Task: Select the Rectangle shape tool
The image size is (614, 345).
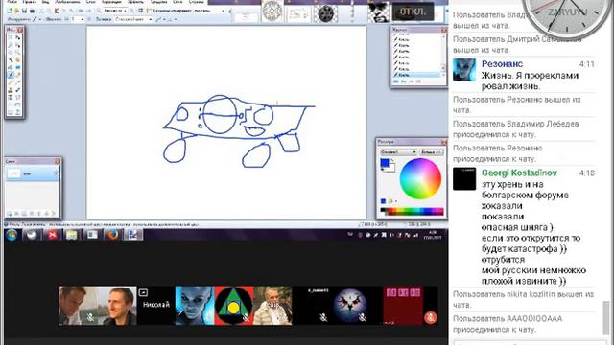Action: [11, 104]
